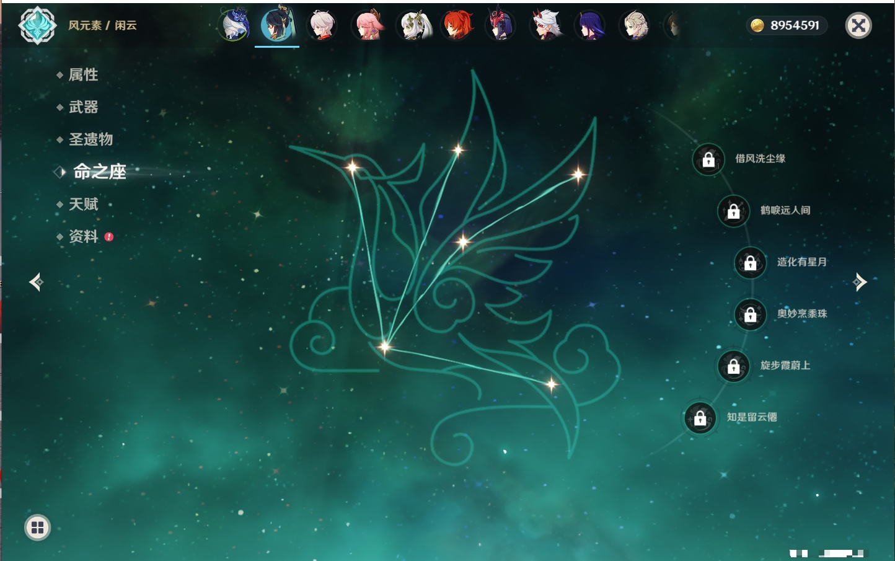
Task: Choose Itto's avatar with red horns
Action: pyautogui.click(x=546, y=25)
